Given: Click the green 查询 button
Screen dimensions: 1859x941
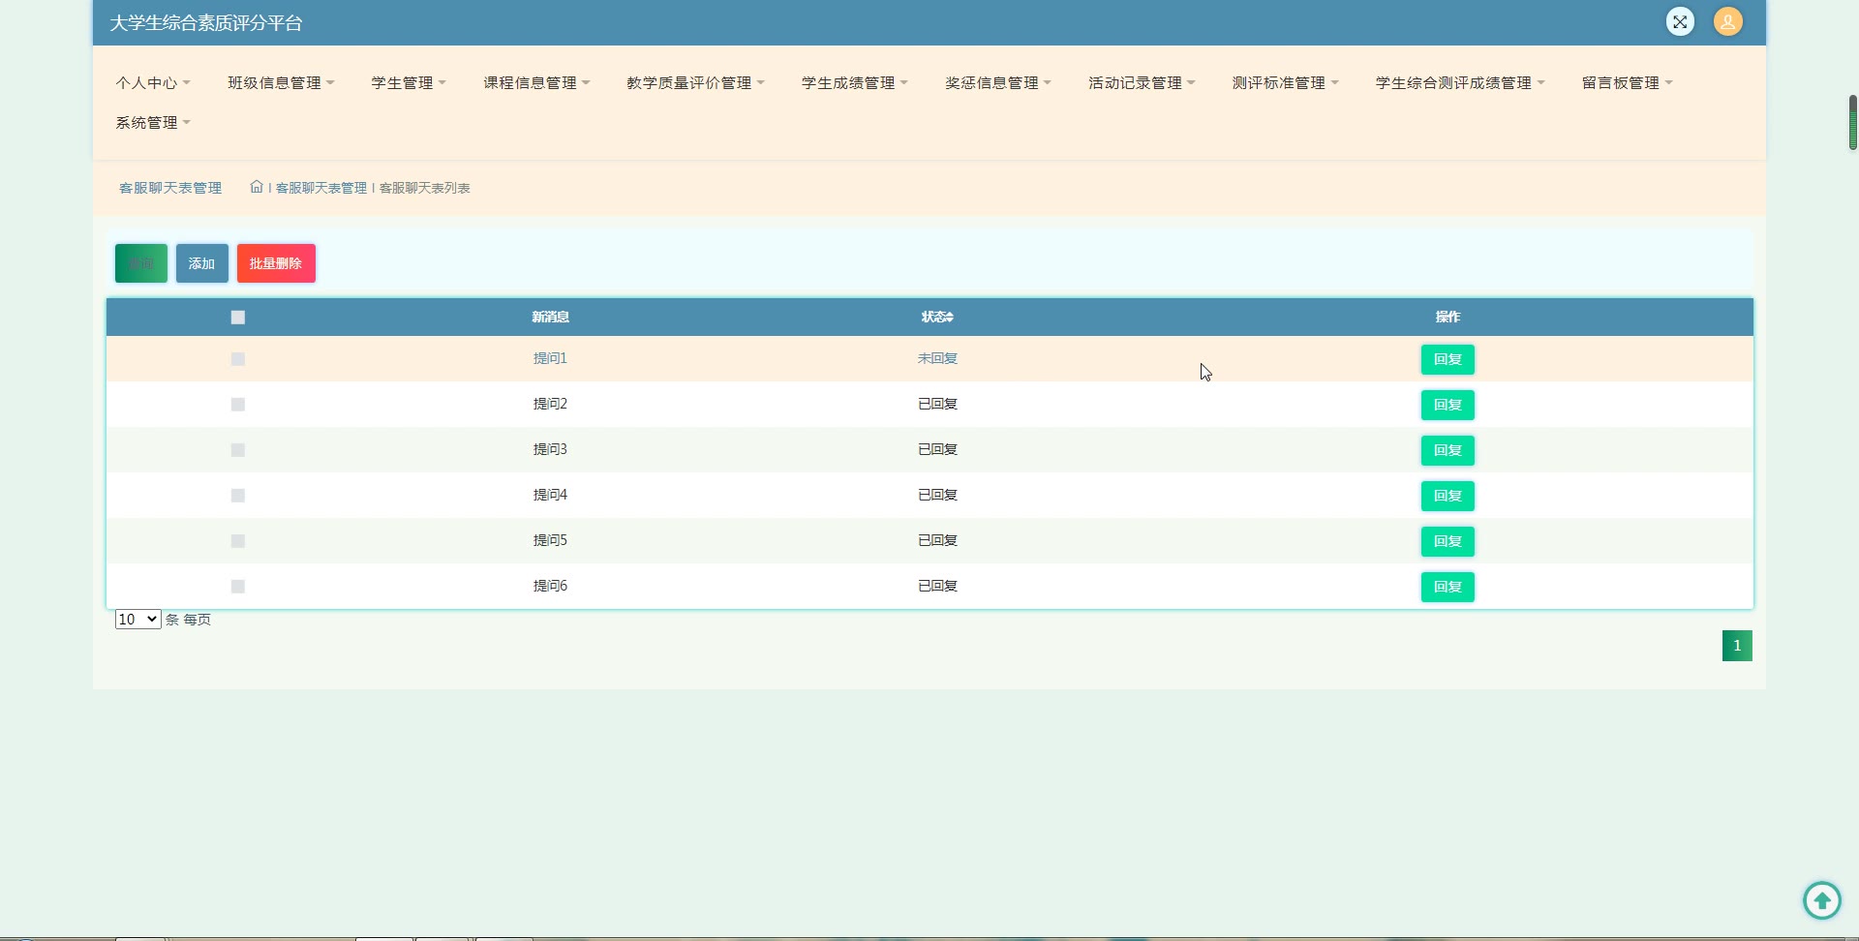Looking at the screenshot, I should click(x=141, y=263).
